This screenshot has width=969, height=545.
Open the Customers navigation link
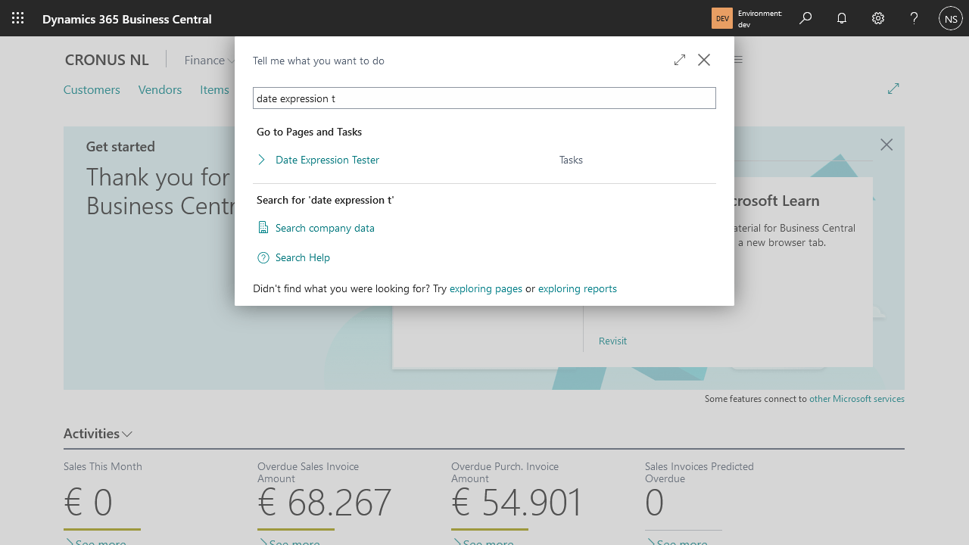[92, 89]
